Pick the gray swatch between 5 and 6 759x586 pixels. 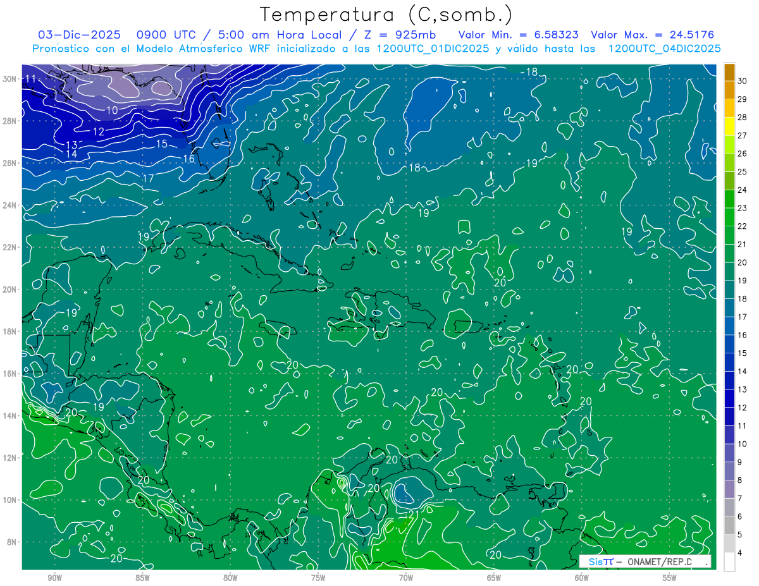point(729,525)
